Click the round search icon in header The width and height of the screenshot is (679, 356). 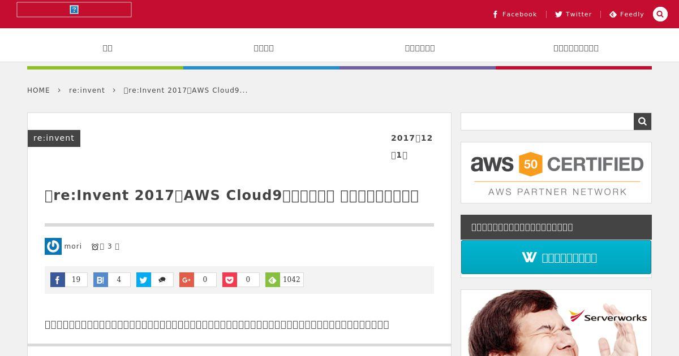click(660, 14)
